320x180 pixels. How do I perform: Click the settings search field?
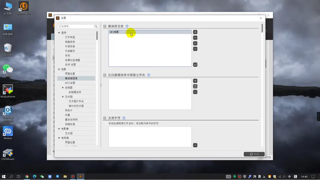click(76, 26)
